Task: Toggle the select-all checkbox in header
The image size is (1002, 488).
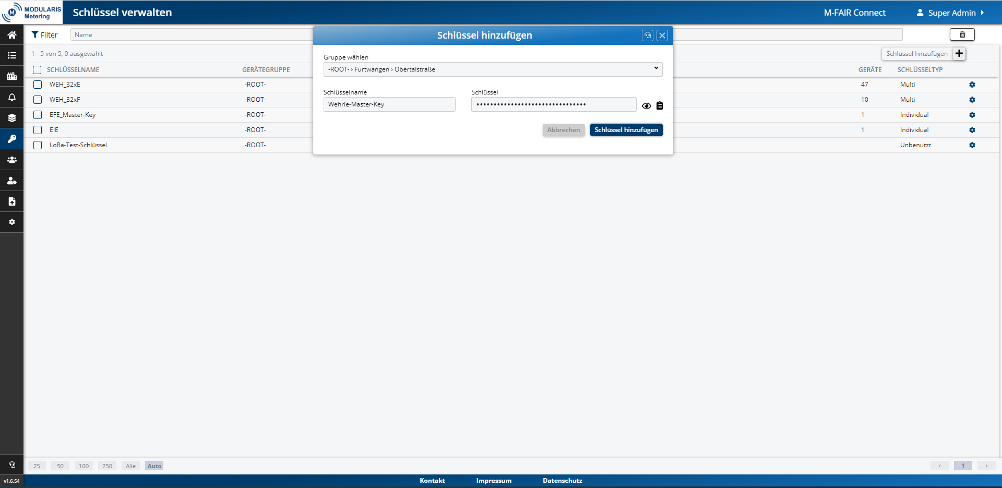Action: [x=37, y=70]
